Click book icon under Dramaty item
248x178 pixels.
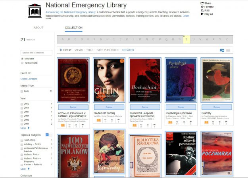[x=206, y=122]
